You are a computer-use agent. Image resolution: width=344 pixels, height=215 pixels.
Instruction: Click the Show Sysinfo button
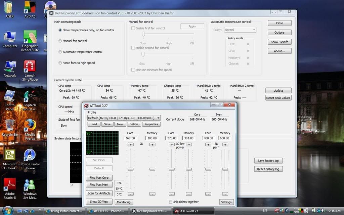(x=279, y=42)
